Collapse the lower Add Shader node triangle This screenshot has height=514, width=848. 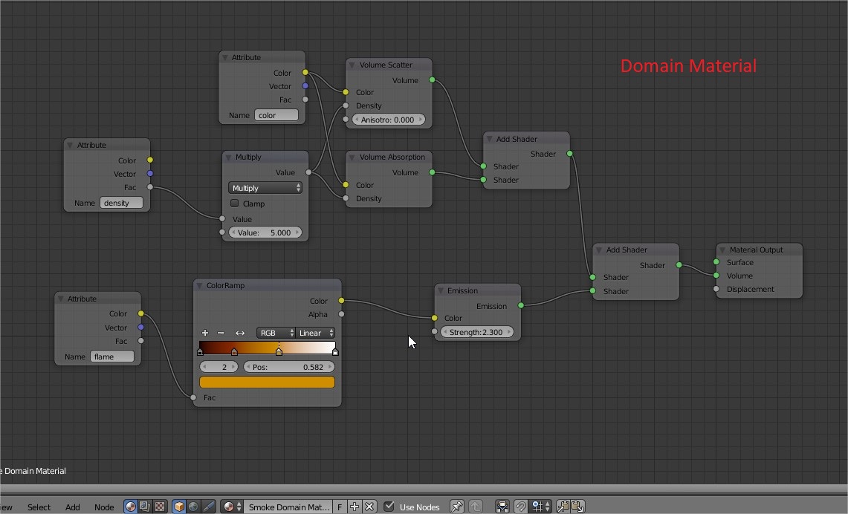(x=599, y=250)
